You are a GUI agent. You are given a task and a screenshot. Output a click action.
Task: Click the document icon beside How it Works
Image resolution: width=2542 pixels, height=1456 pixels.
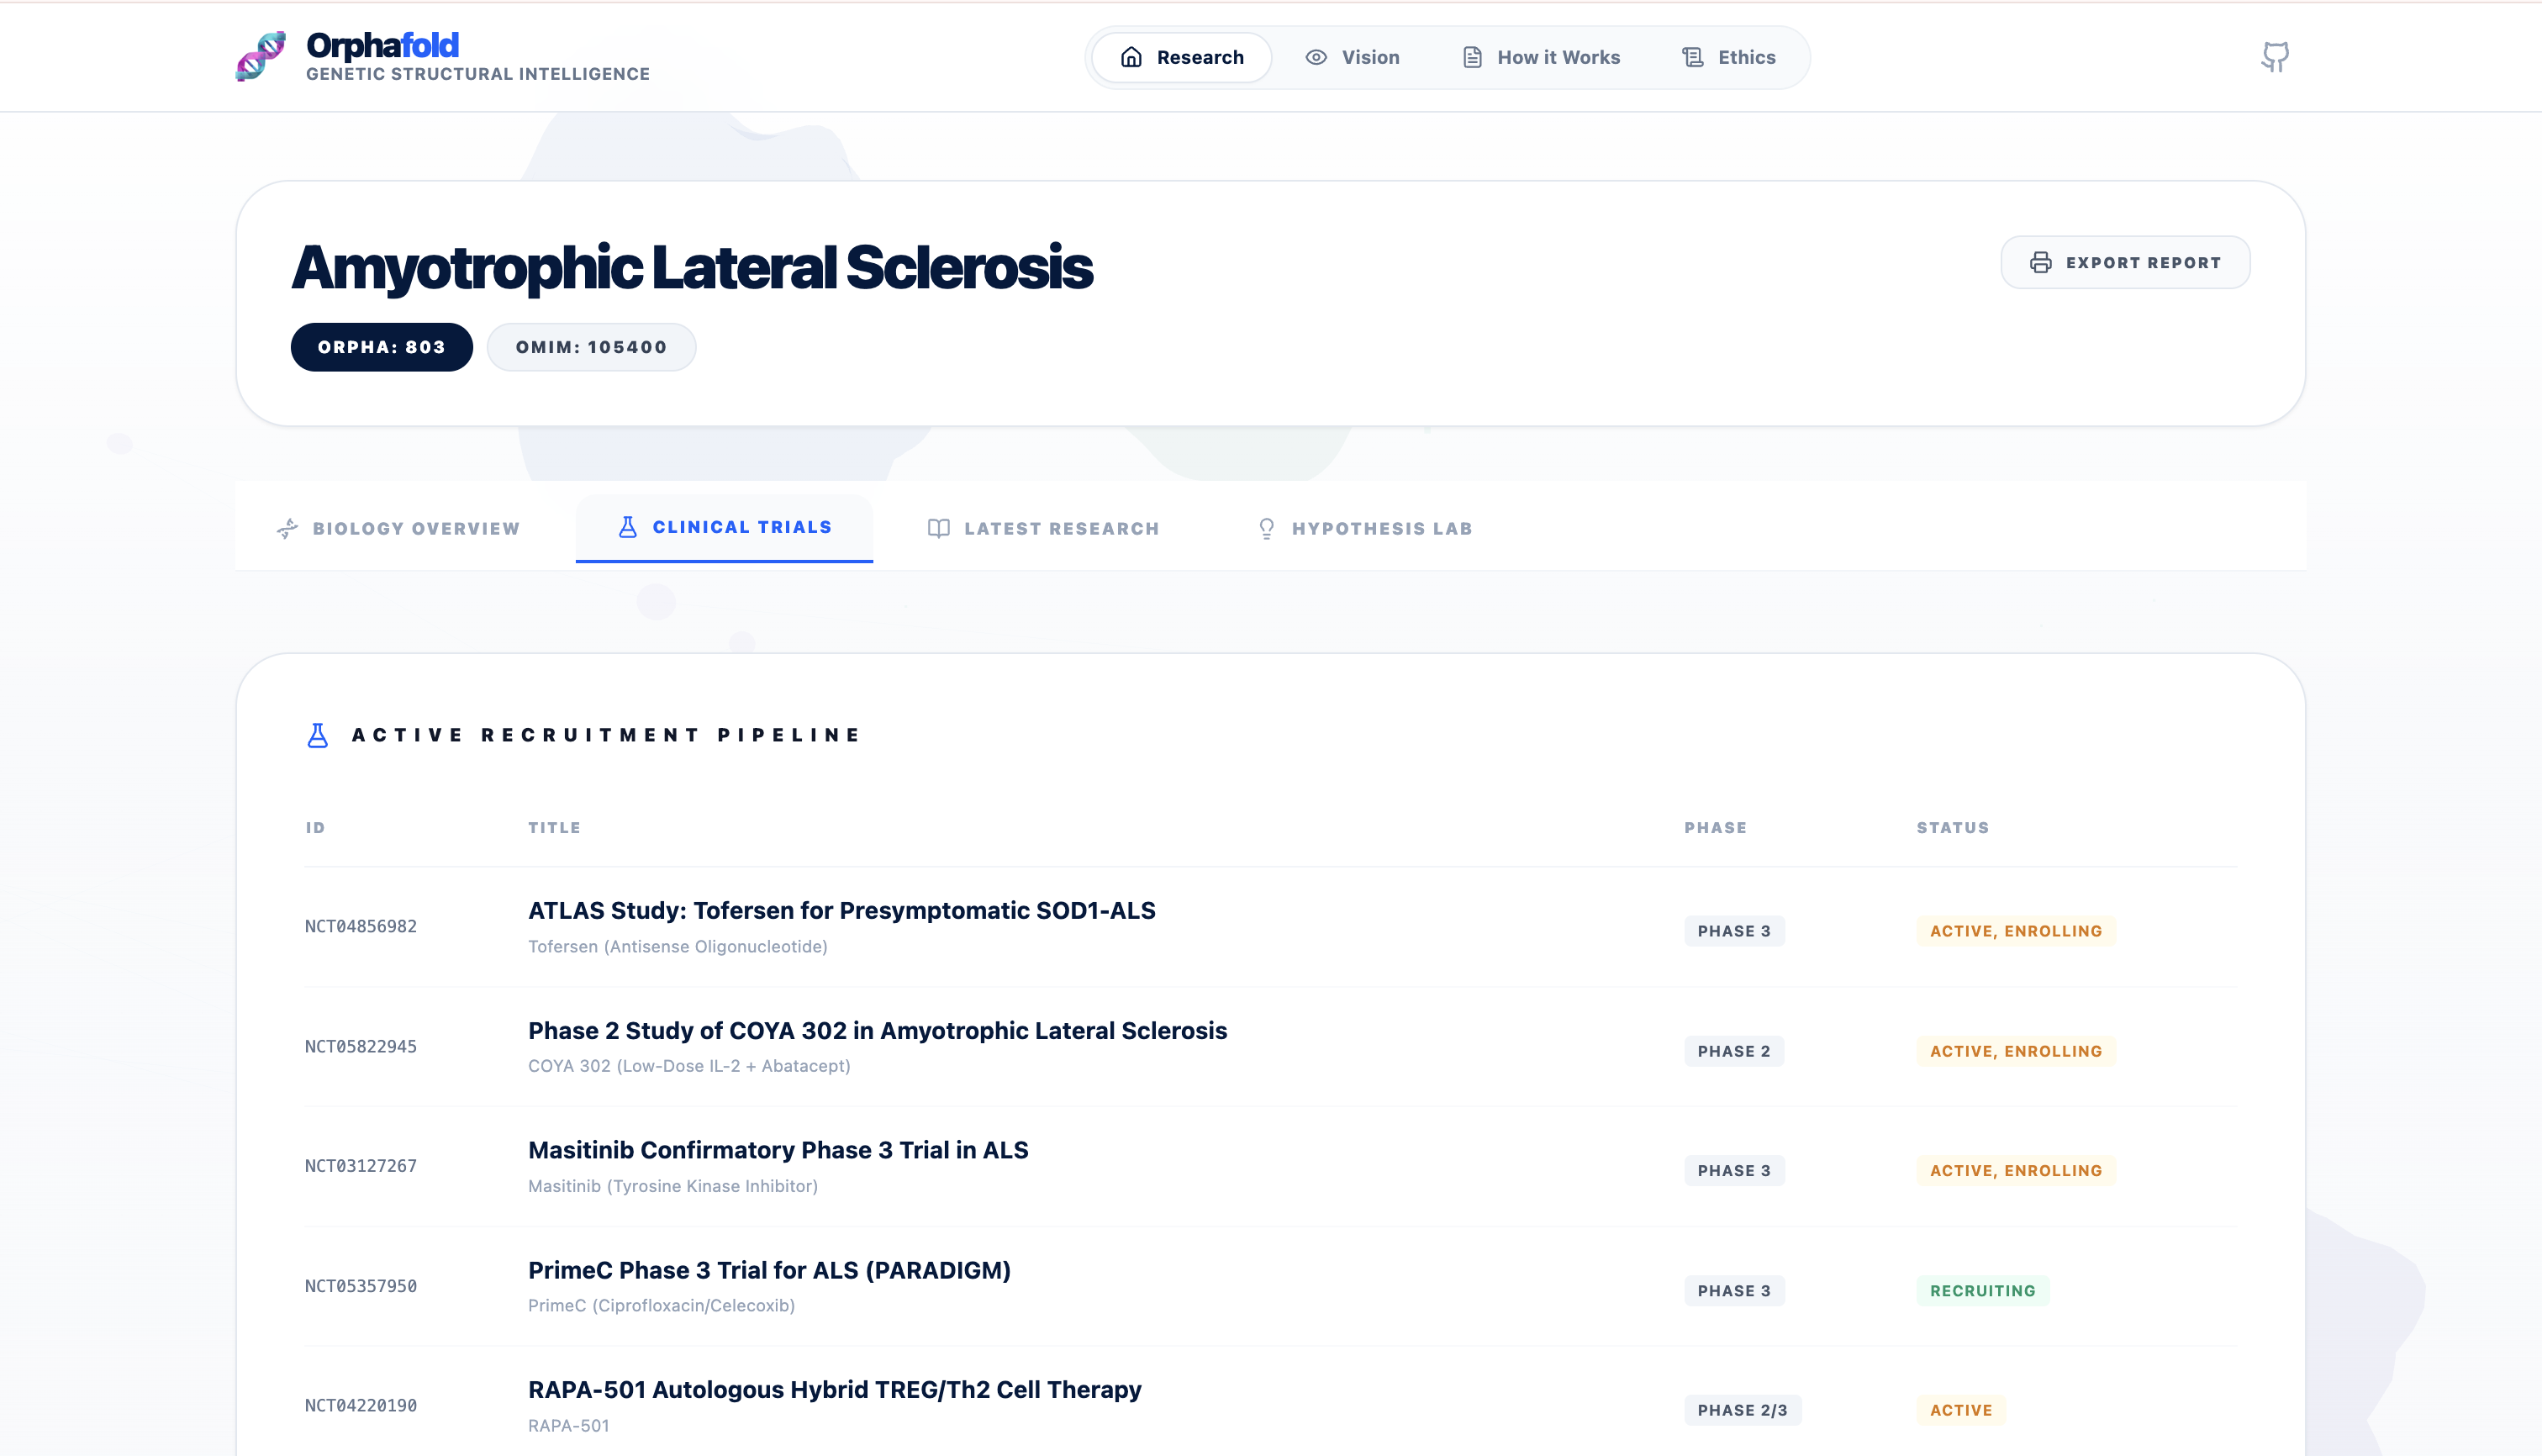coord(1472,58)
